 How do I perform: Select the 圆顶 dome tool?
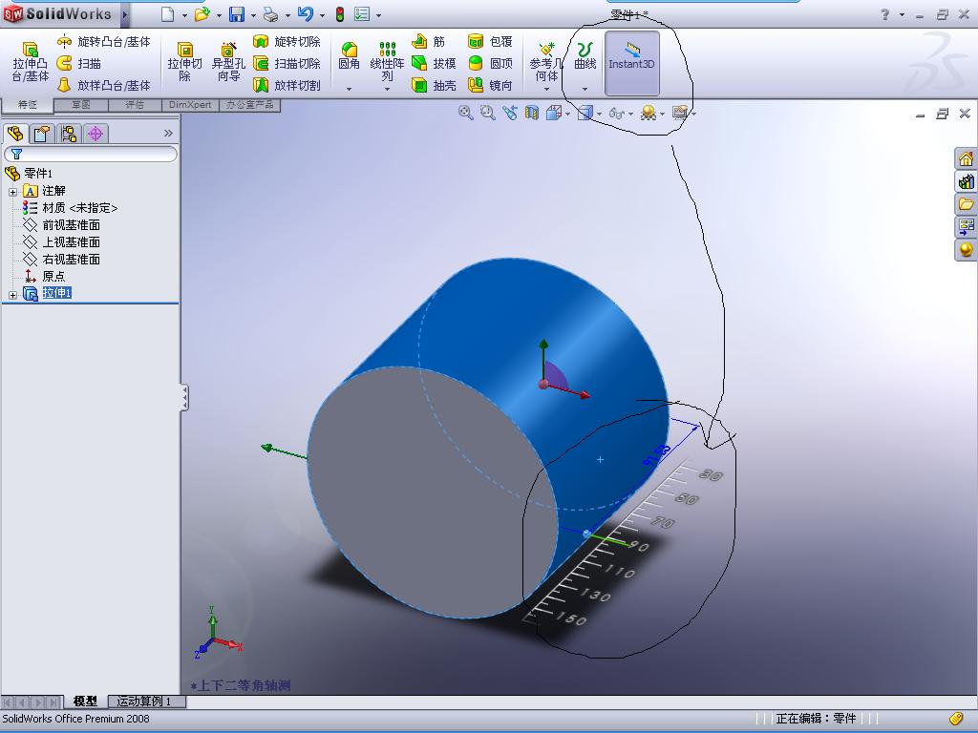490,63
